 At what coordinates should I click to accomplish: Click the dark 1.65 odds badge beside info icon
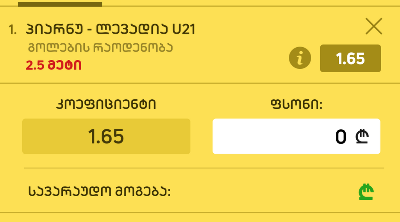350,59
